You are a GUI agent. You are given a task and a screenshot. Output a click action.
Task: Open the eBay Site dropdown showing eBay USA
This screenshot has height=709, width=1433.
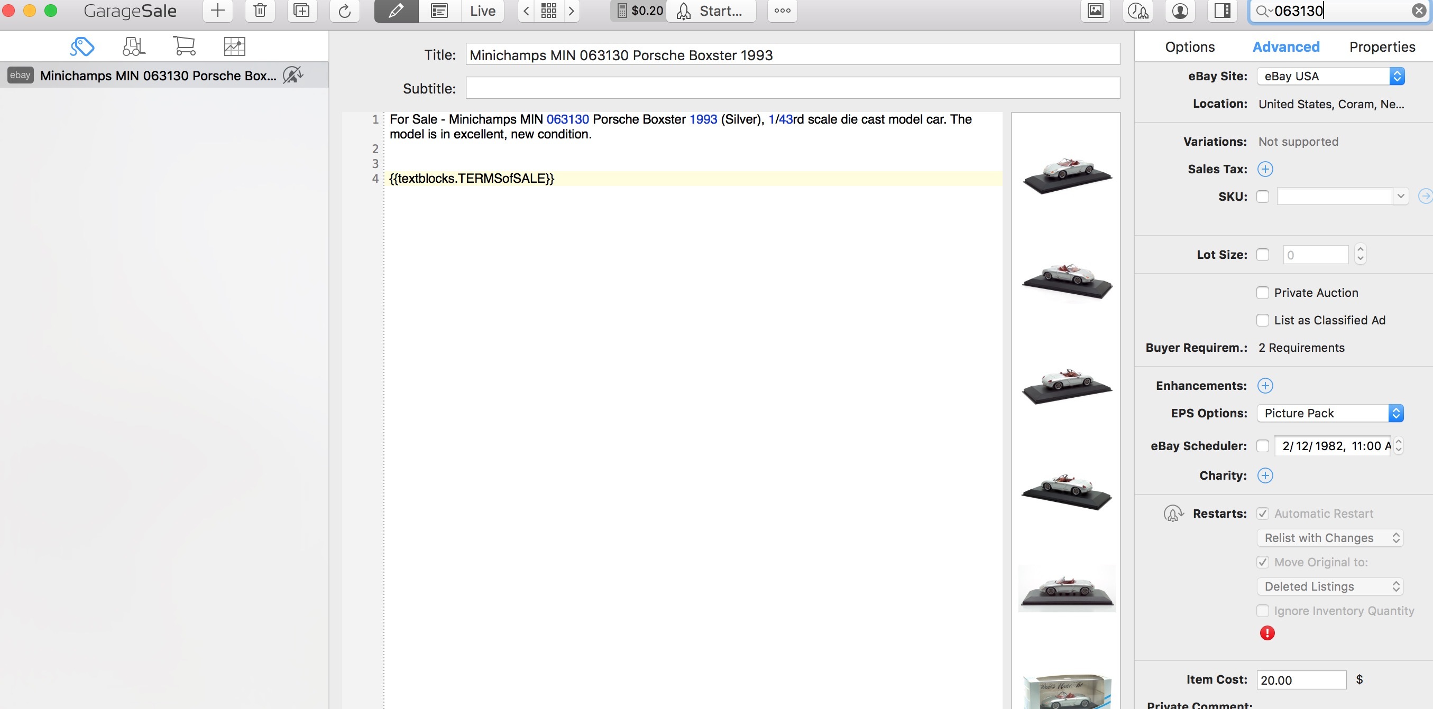(1330, 76)
